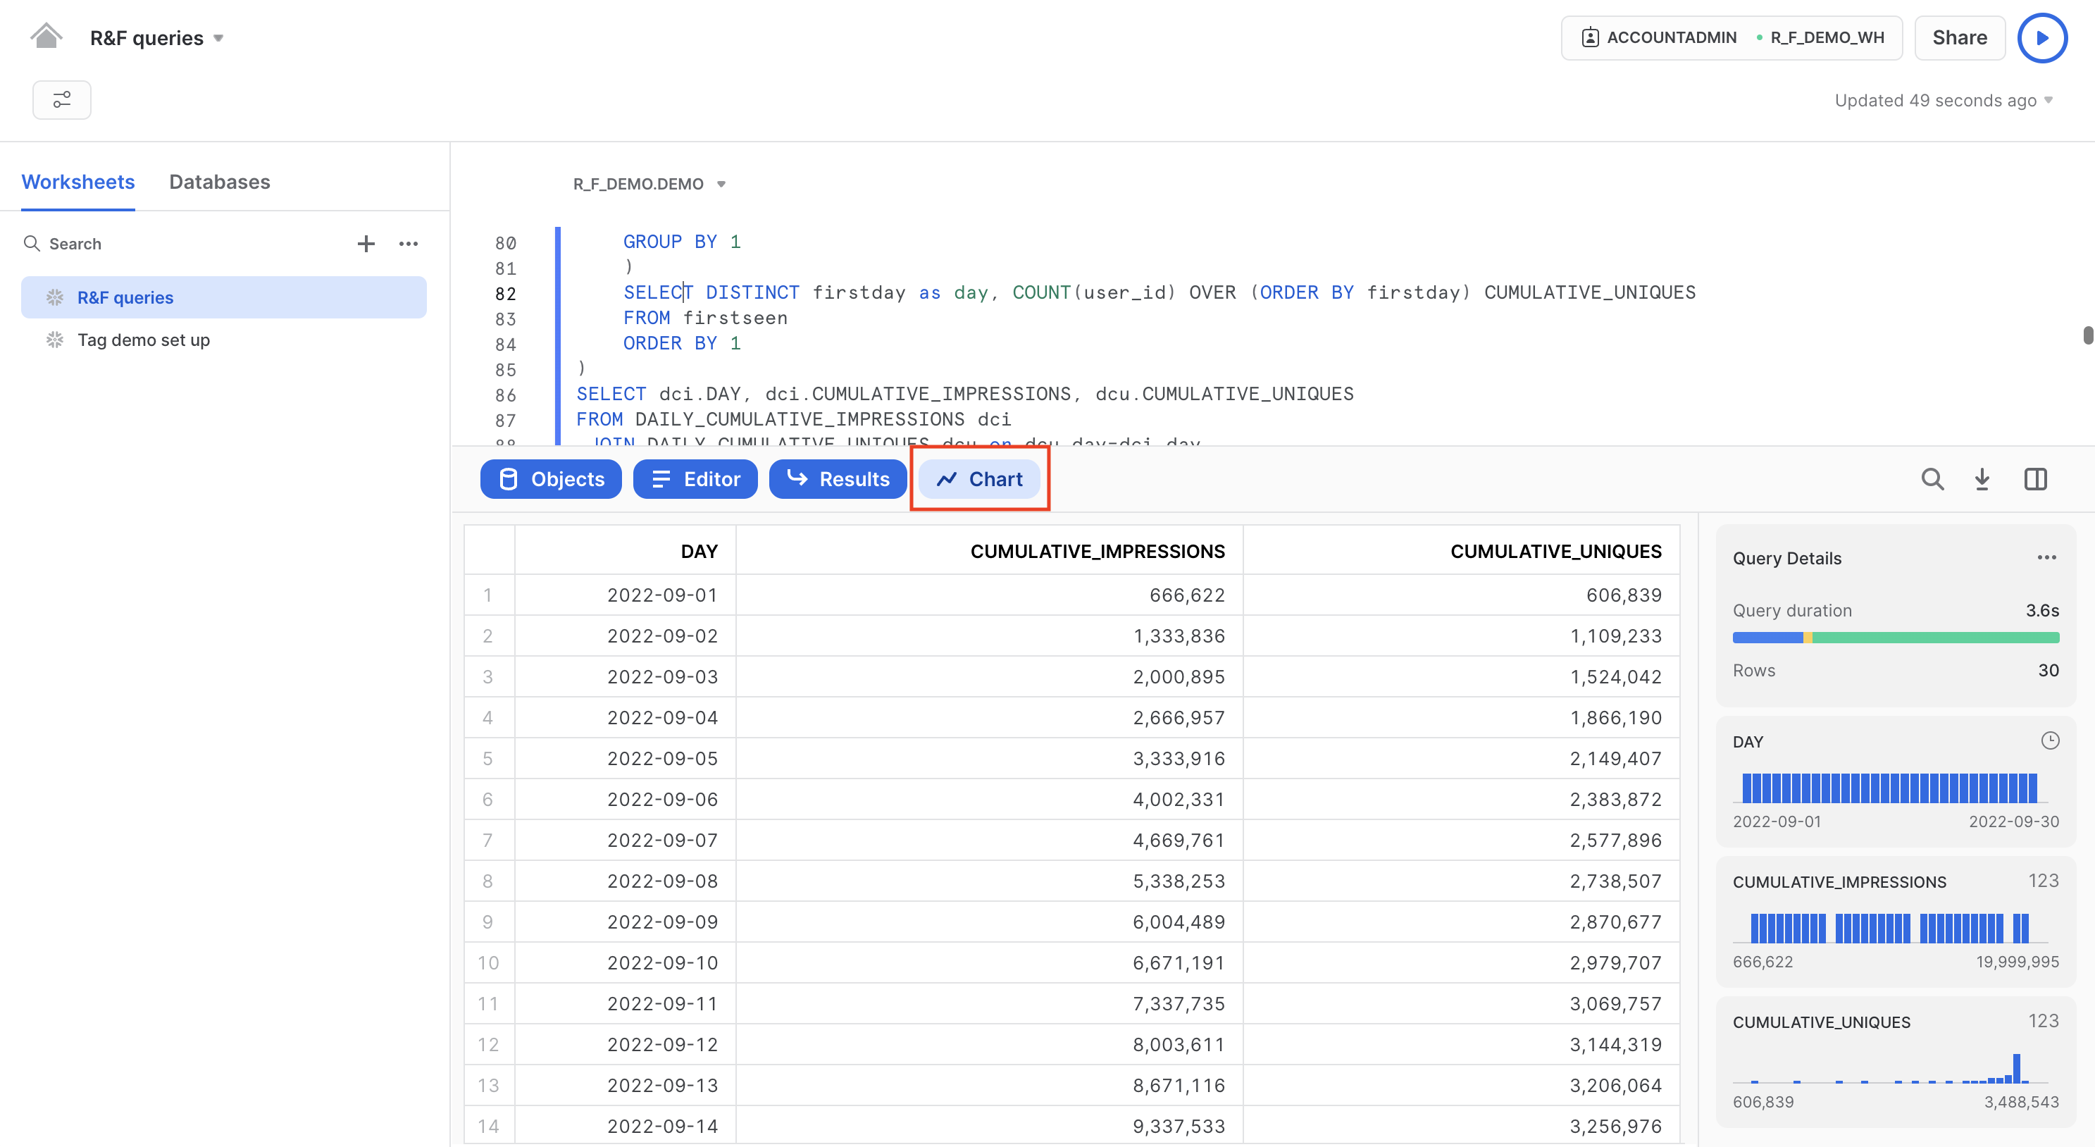Open ACCOUNTADMIN role and warehouse selector
This screenshot has width=2095, height=1147.
click(x=1732, y=38)
